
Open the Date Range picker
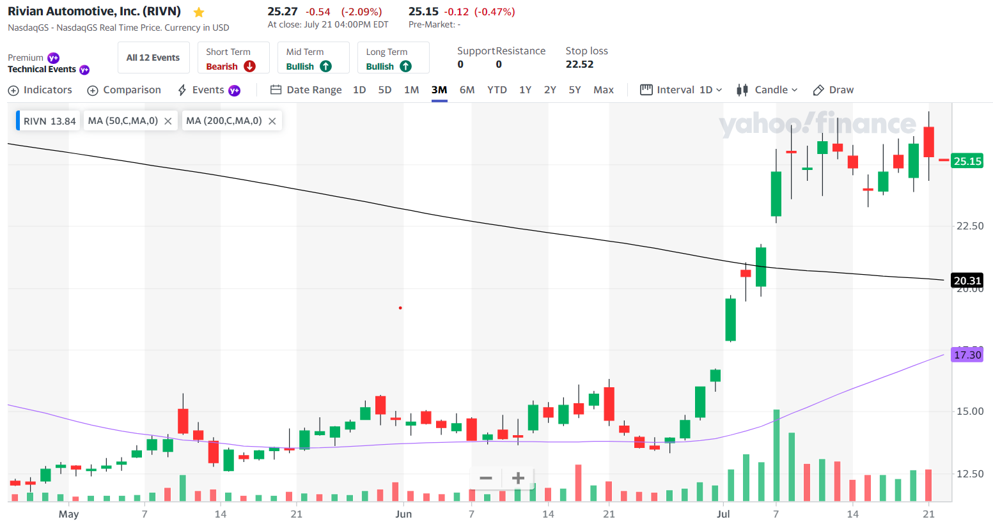pos(306,90)
